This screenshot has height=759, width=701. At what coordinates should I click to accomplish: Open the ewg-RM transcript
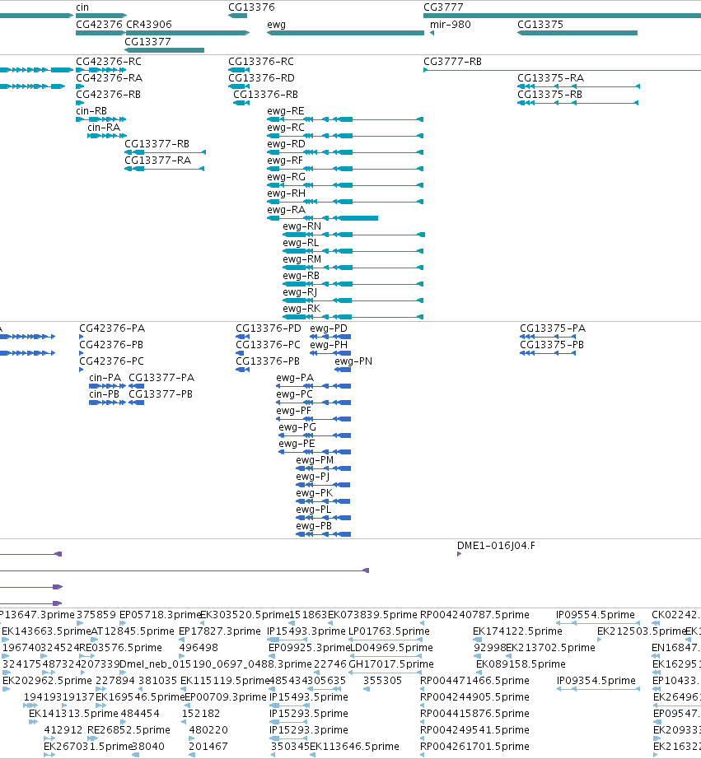pyautogui.click(x=302, y=259)
